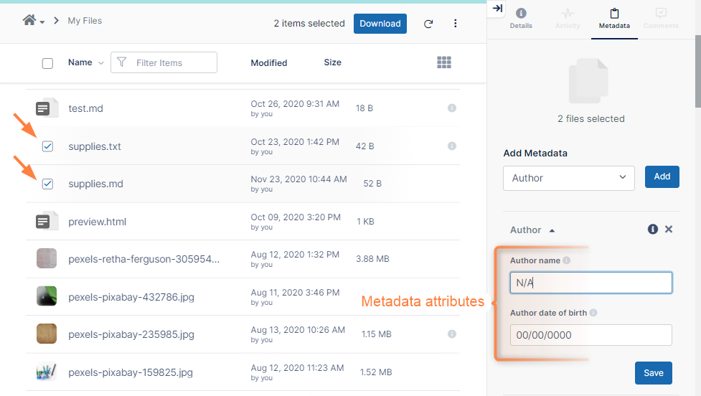Image resolution: width=701 pixels, height=396 pixels.
Task: Expand the home breadcrumb dropdown arrow
Action: (x=42, y=22)
